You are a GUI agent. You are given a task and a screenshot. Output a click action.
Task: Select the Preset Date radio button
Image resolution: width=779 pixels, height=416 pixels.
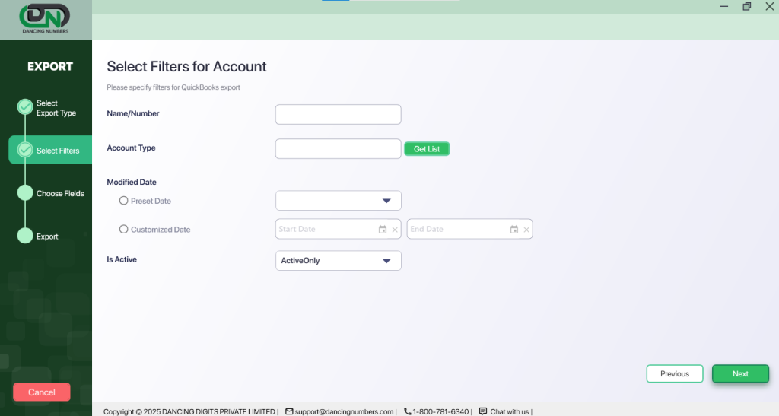tap(124, 201)
